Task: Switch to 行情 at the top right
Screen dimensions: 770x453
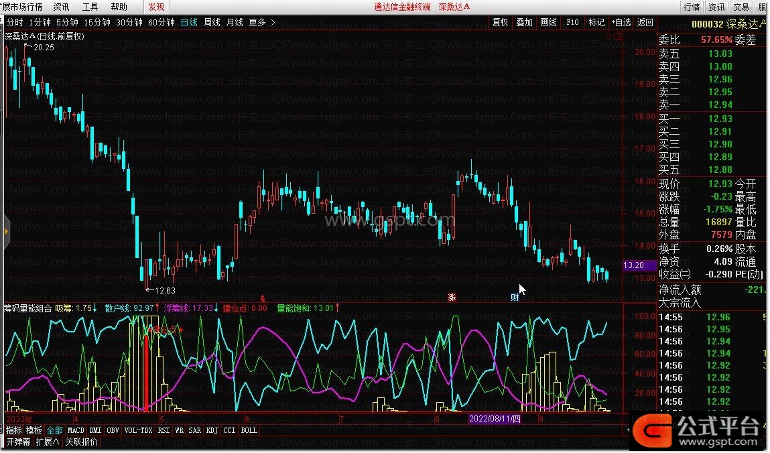Action: pos(692,7)
